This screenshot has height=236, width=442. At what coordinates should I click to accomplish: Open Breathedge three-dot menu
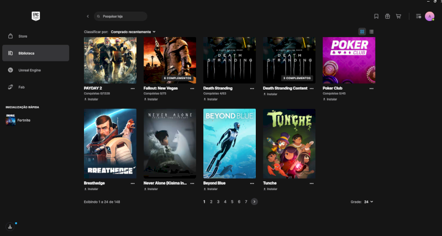133,183
